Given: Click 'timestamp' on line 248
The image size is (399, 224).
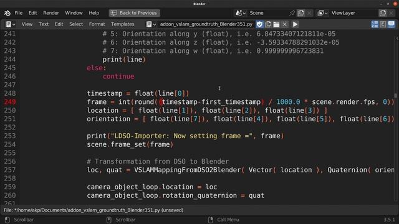Looking at the screenshot, I should pyautogui.click(x=105, y=93).
